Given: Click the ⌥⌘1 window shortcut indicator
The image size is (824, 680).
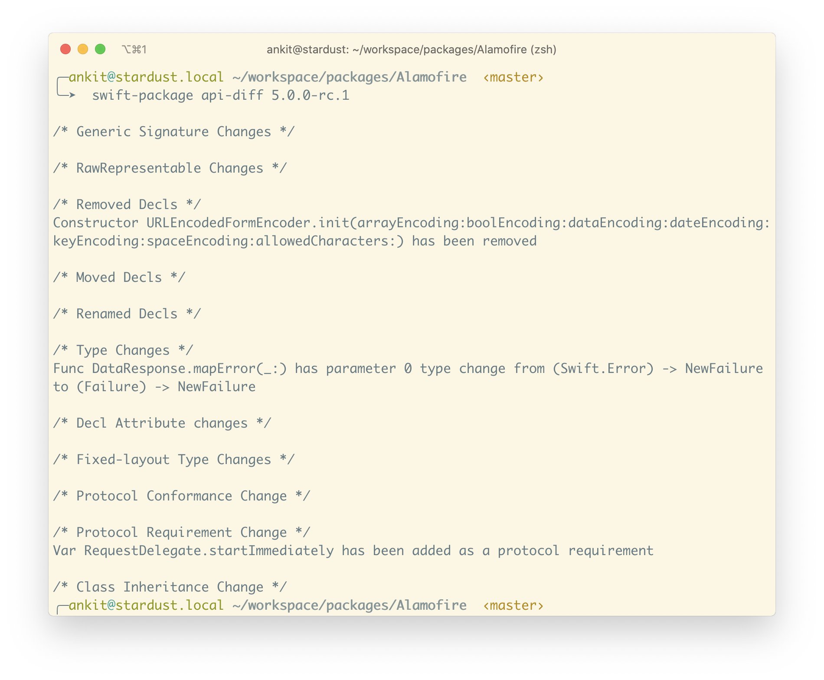Looking at the screenshot, I should (x=134, y=50).
